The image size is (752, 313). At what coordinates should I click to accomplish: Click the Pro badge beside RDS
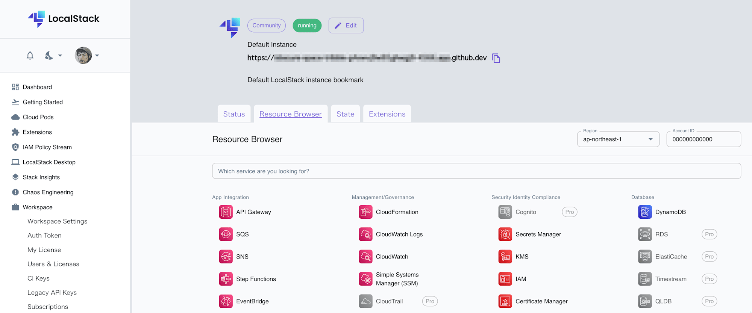coord(709,234)
